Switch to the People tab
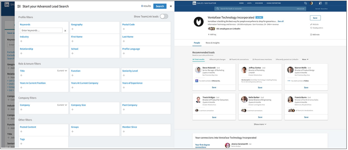 click(x=197, y=43)
